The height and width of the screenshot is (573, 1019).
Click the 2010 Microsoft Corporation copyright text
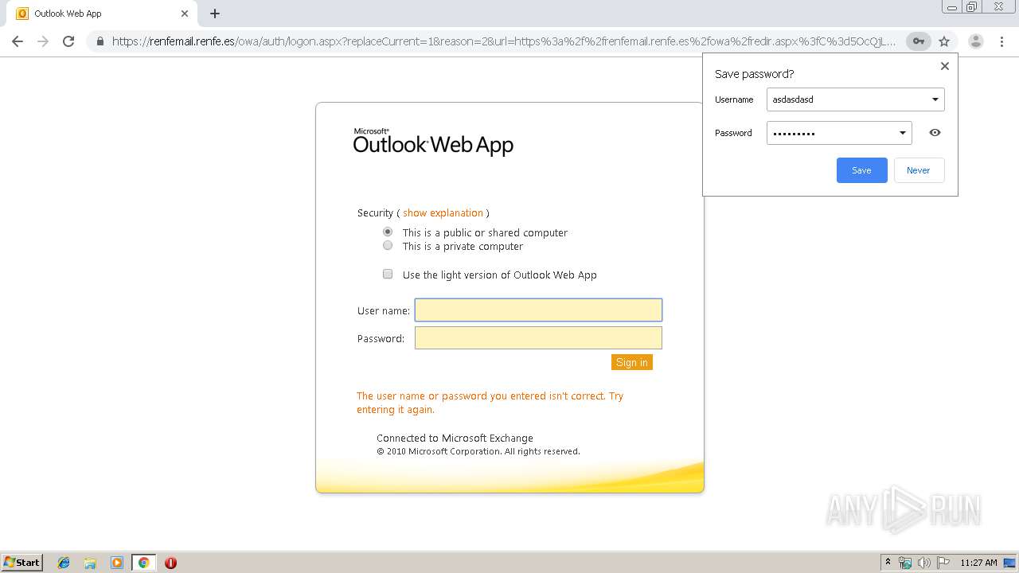click(478, 451)
